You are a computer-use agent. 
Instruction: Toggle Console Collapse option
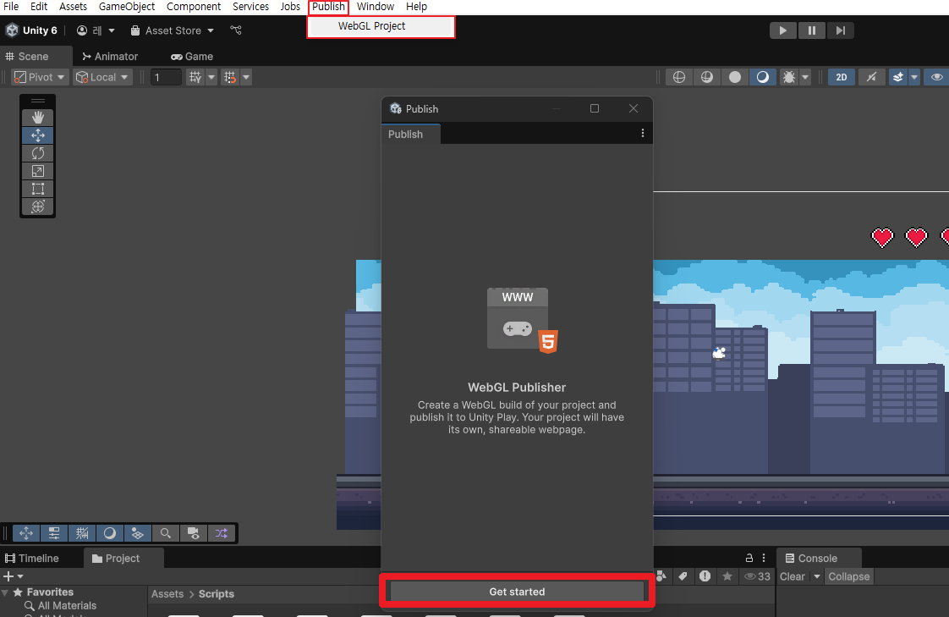(848, 576)
